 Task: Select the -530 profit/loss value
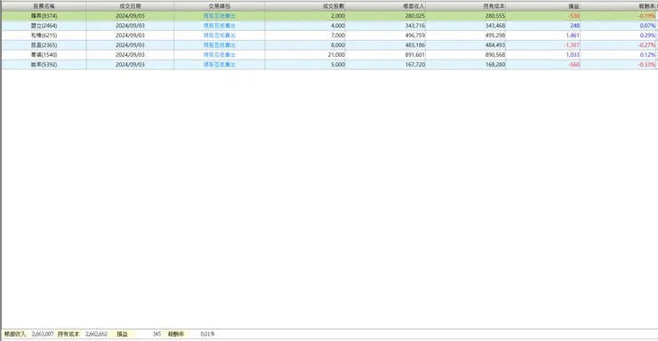coord(574,16)
